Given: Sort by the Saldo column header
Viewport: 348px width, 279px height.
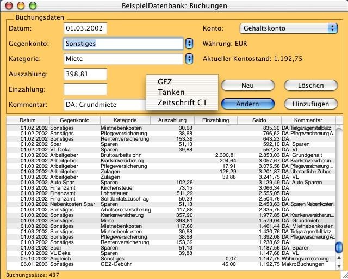Looking at the screenshot, I should point(259,120).
